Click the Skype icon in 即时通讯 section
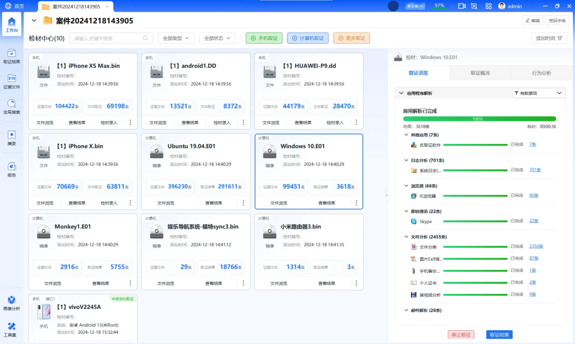Viewport: 575px width, 344px height. click(414, 221)
